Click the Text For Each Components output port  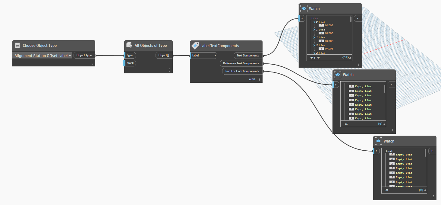click(242, 71)
